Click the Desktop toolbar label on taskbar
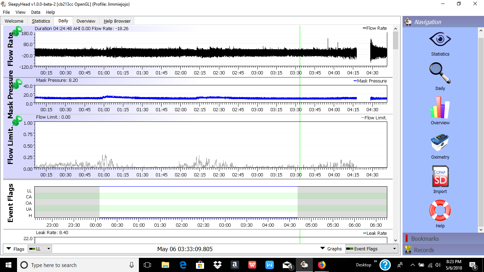Screen dimensions: 484x272 [364, 265]
